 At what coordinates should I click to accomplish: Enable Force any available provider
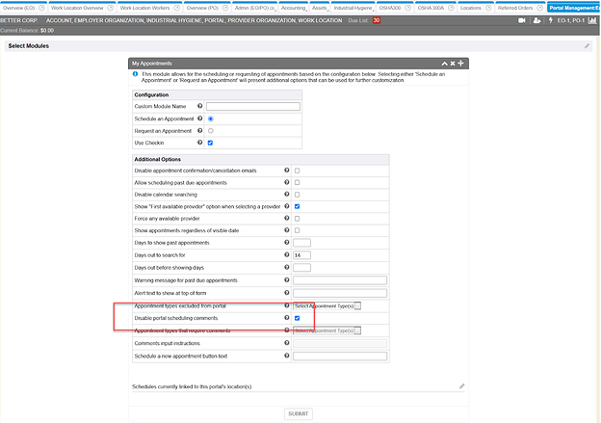pyautogui.click(x=298, y=219)
